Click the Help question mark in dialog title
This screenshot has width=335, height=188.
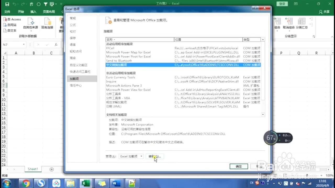[256, 9]
